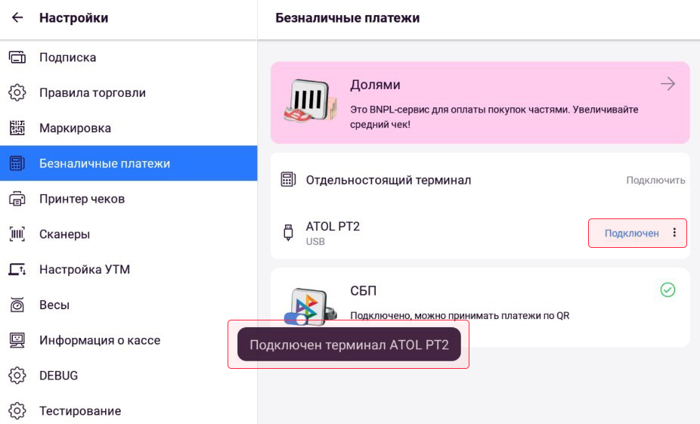
Task: Select the active Безналичные платежи menu item
Action: tap(129, 163)
